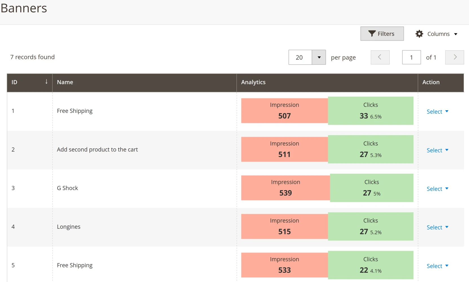Click the Impression bar showing 511
The width and height of the screenshot is (469, 282).
284,149
